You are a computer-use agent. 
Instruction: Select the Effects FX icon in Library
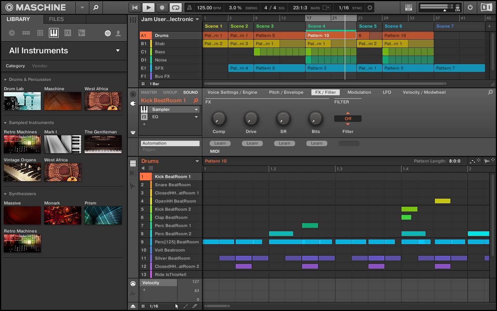(68, 33)
